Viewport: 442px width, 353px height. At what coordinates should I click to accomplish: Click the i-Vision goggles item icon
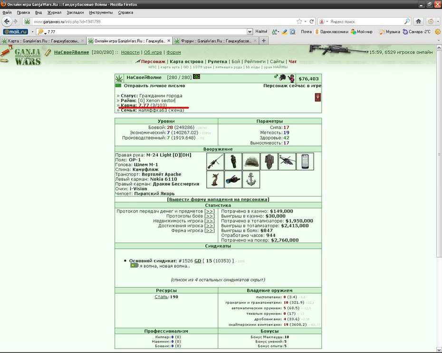pyautogui.click(x=233, y=179)
